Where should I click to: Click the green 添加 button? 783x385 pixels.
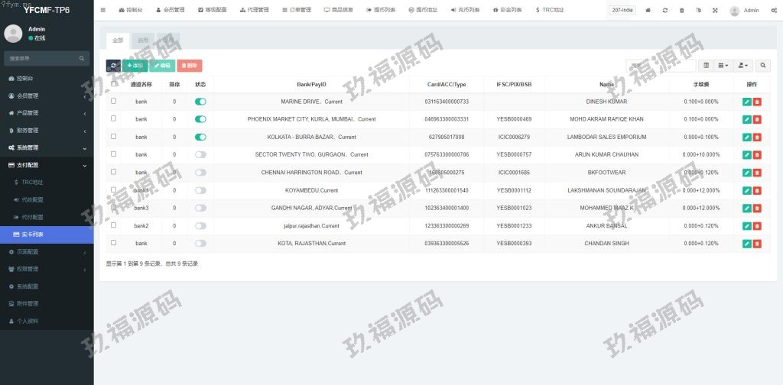click(x=135, y=66)
